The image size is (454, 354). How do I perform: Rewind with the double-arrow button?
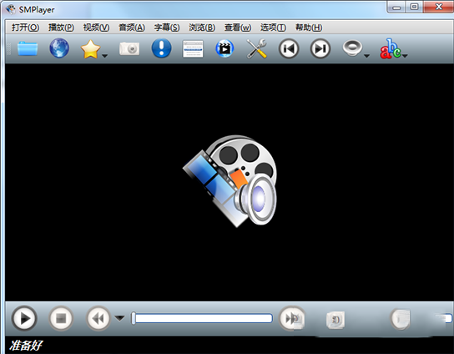[98, 318]
